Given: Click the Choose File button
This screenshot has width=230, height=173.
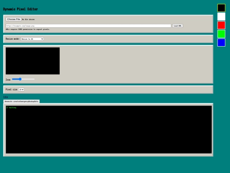Looking at the screenshot, I should 14,19.
